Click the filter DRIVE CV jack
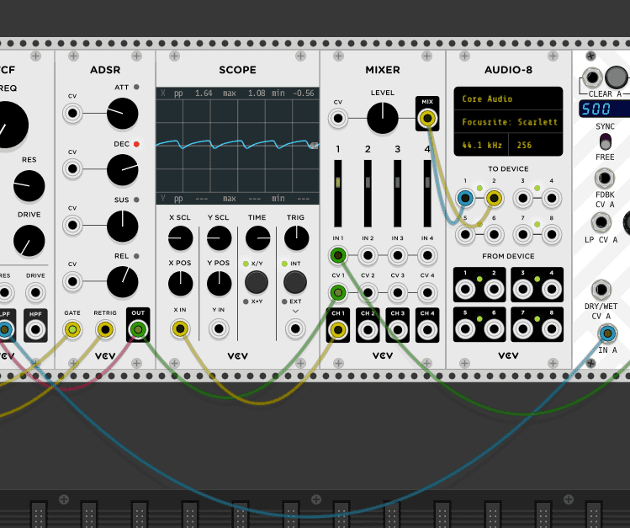 pos(35,292)
